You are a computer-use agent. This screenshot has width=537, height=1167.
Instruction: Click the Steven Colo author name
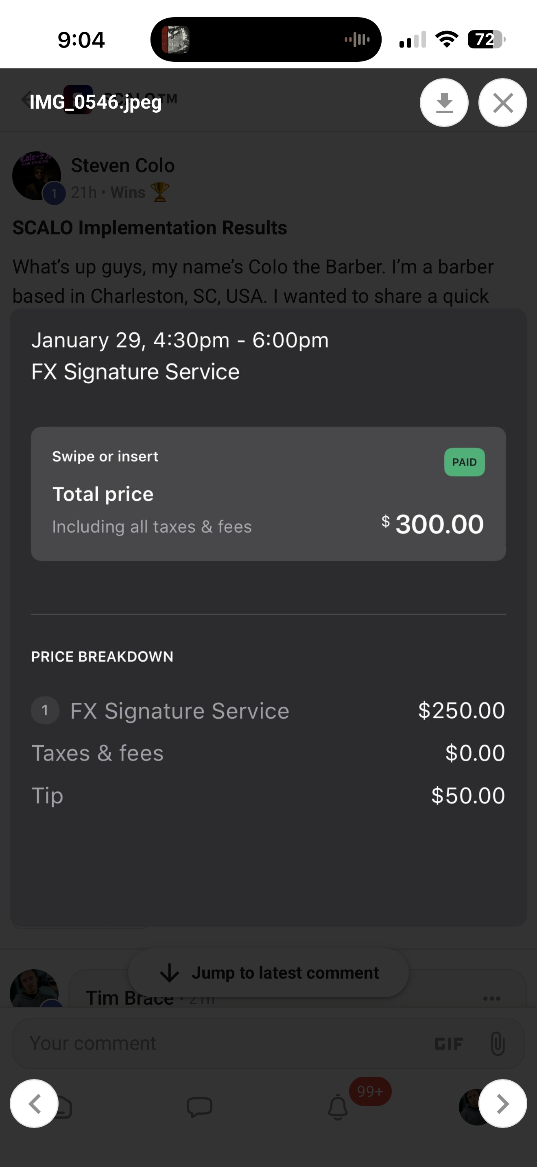(123, 166)
